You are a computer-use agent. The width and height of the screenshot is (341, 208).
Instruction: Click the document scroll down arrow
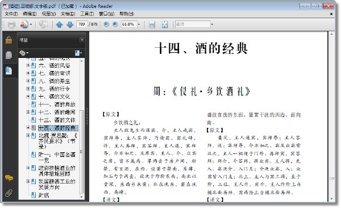332,199
